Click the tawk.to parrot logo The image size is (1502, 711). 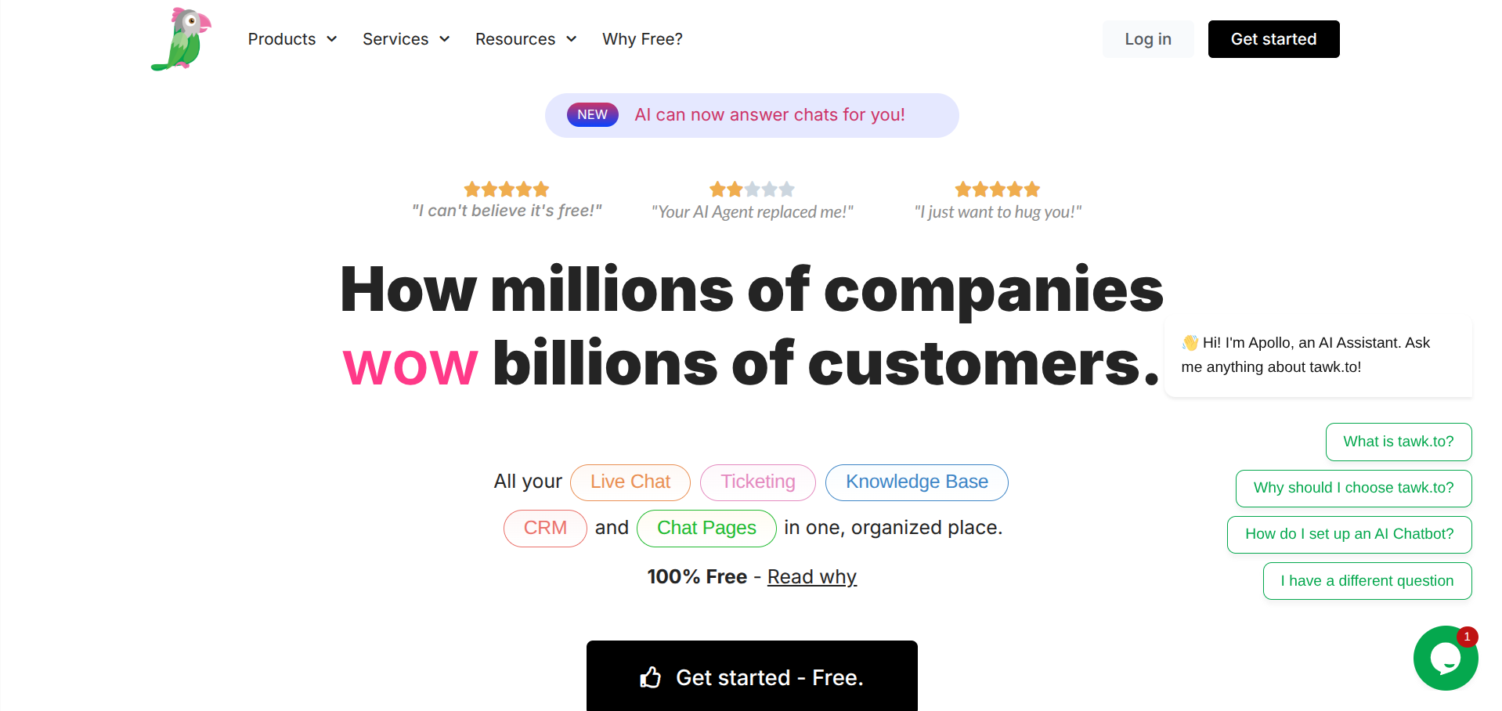tap(182, 39)
